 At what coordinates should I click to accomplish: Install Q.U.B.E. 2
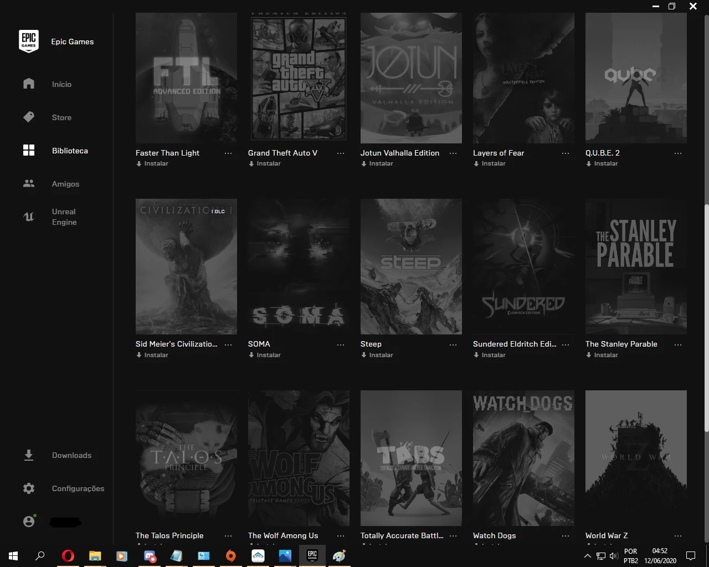coord(602,163)
